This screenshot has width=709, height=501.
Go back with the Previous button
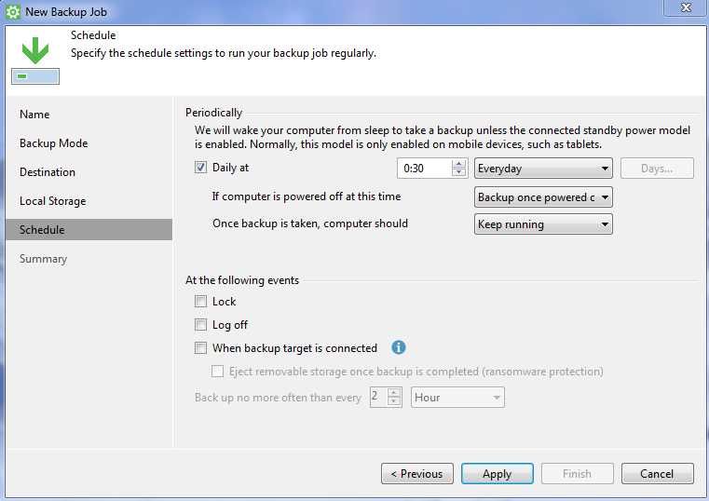tap(416, 473)
